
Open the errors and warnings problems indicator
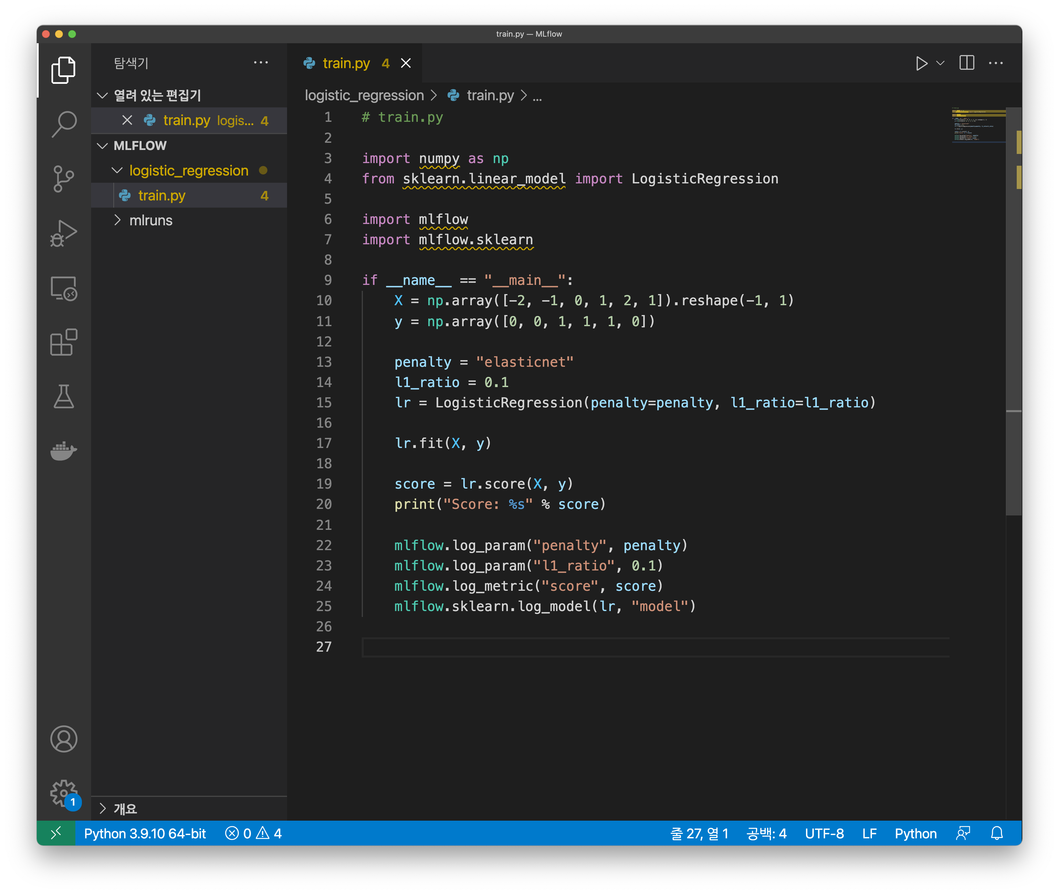pyautogui.click(x=253, y=834)
